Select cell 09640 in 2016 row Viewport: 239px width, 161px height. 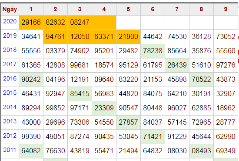pos(104,79)
